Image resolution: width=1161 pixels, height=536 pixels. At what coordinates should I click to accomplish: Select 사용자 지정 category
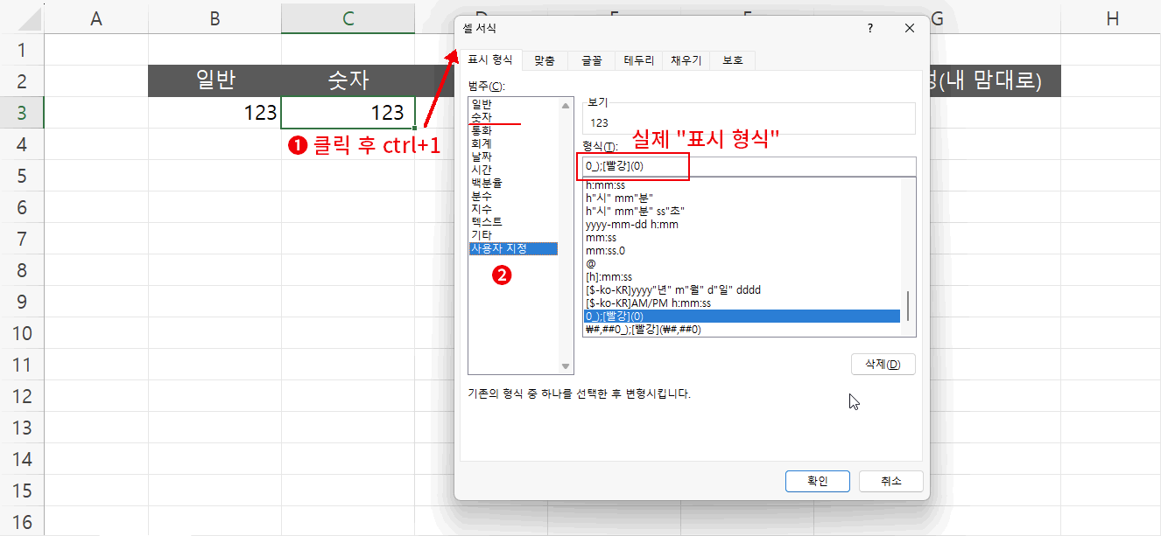pos(513,248)
